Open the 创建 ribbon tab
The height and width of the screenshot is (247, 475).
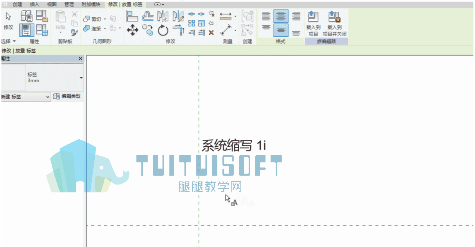tap(18, 4)
